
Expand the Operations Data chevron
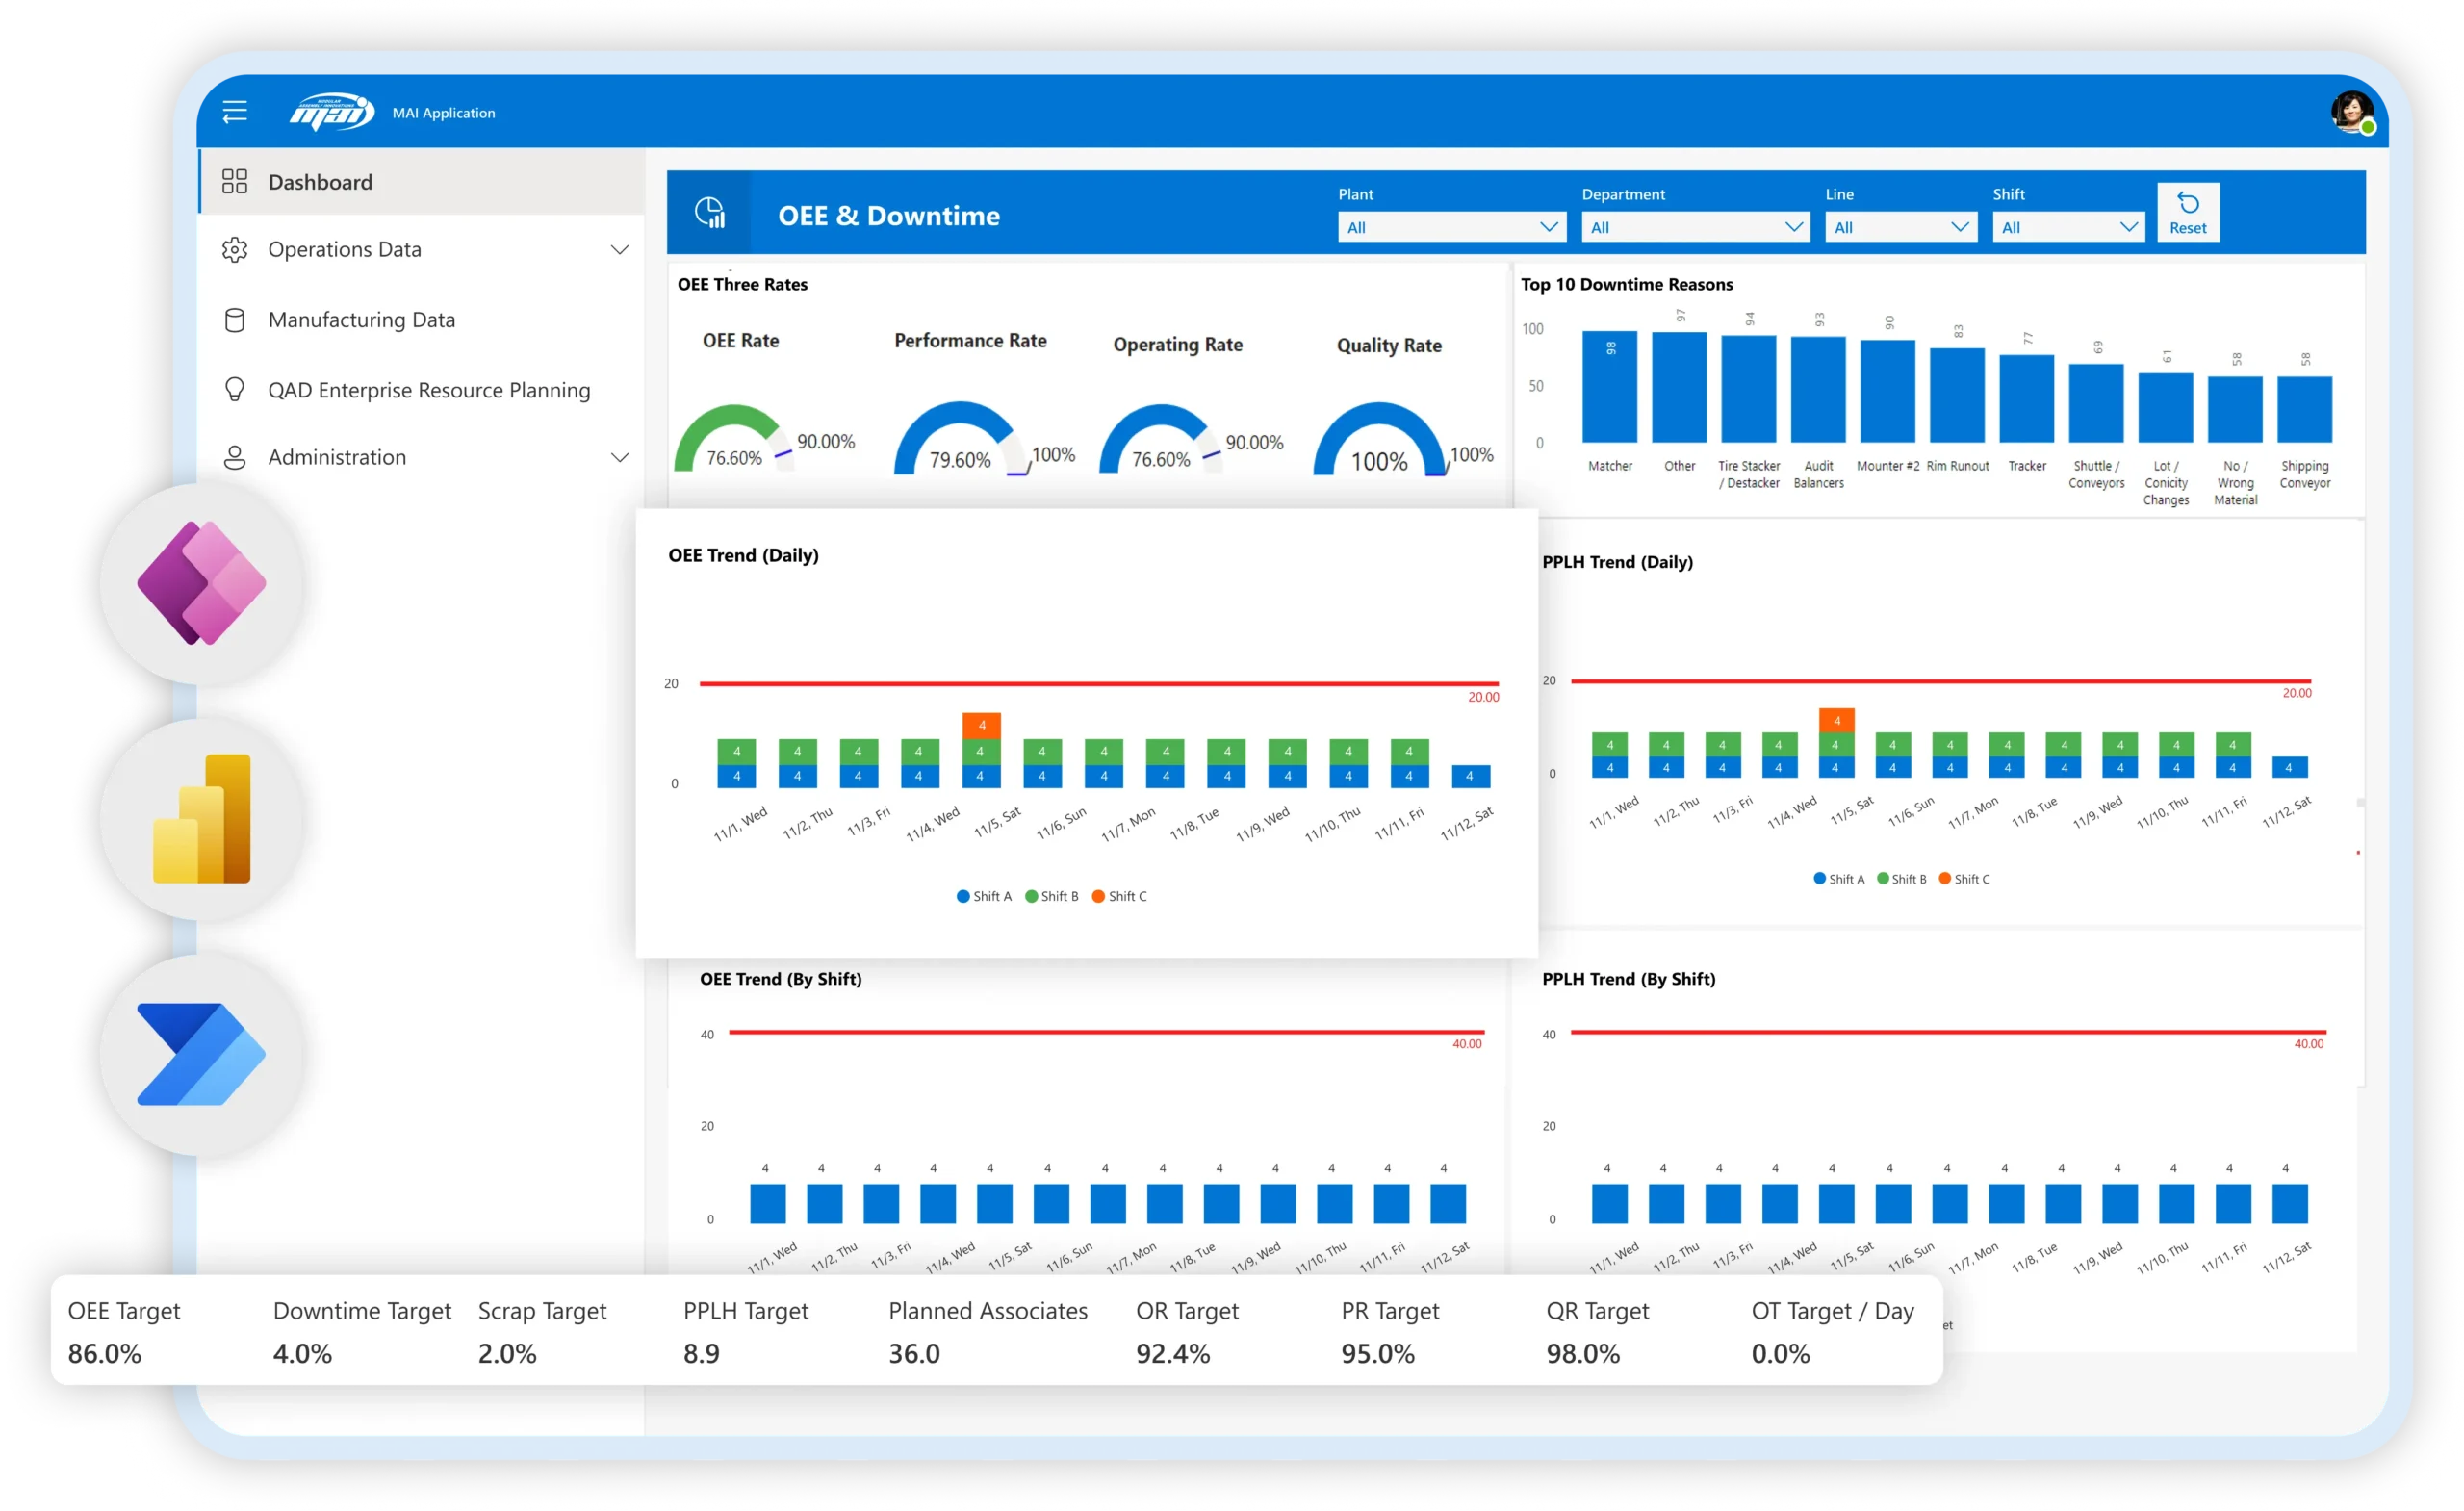point(620,250)
